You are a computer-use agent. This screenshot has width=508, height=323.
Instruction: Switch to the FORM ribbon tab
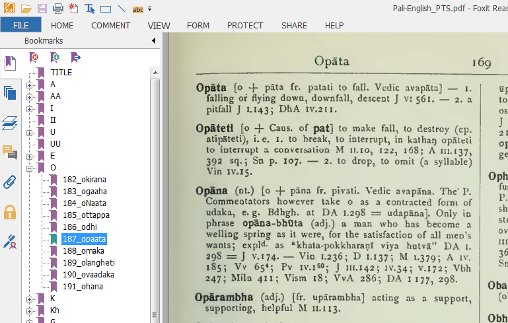click(198, 26)
